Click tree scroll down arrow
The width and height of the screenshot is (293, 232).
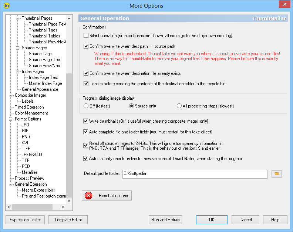(x=69, y=201)
